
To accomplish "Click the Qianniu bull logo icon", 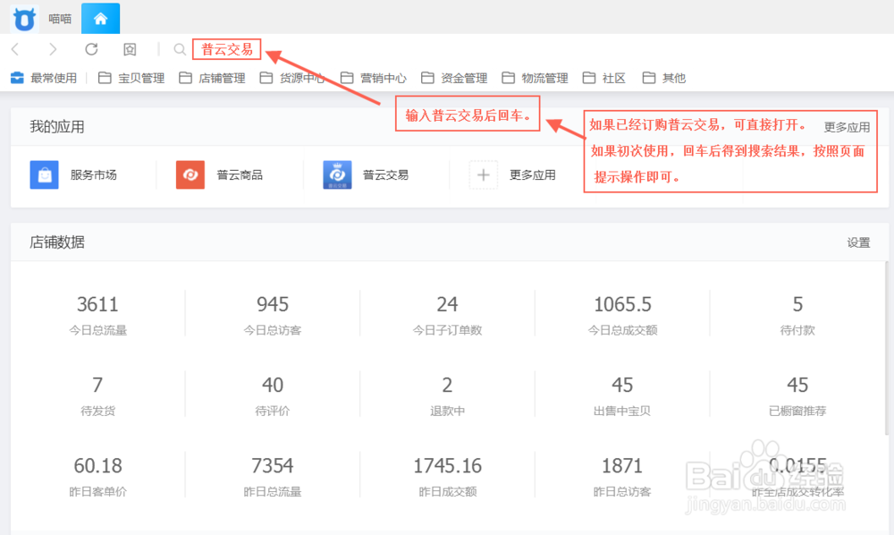I will (x=24, y=19).
